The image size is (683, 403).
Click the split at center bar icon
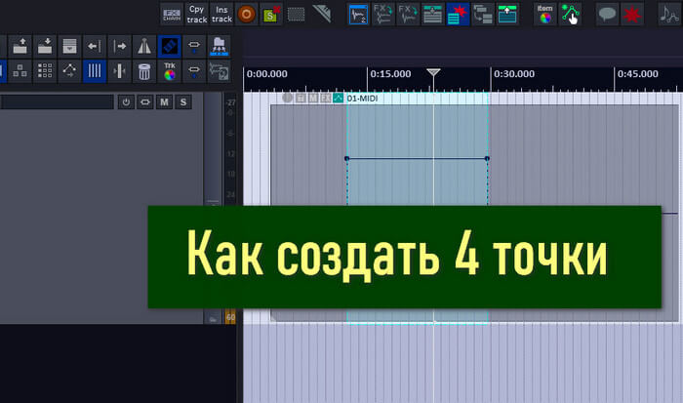pos(119,71)
